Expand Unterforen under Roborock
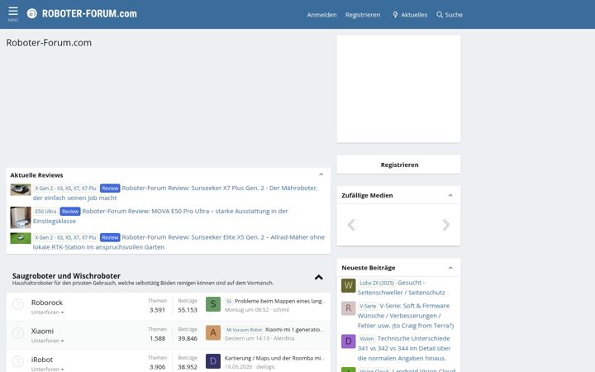The height and width of the screenshot is (372, 595). click(x=47, y=312)
